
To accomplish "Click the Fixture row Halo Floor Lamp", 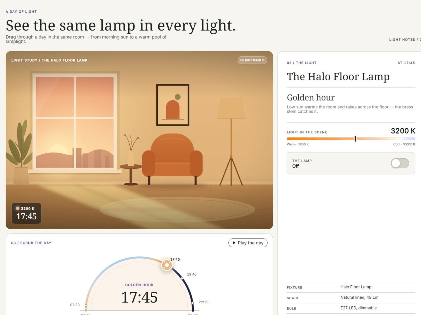I will point(351,287).
